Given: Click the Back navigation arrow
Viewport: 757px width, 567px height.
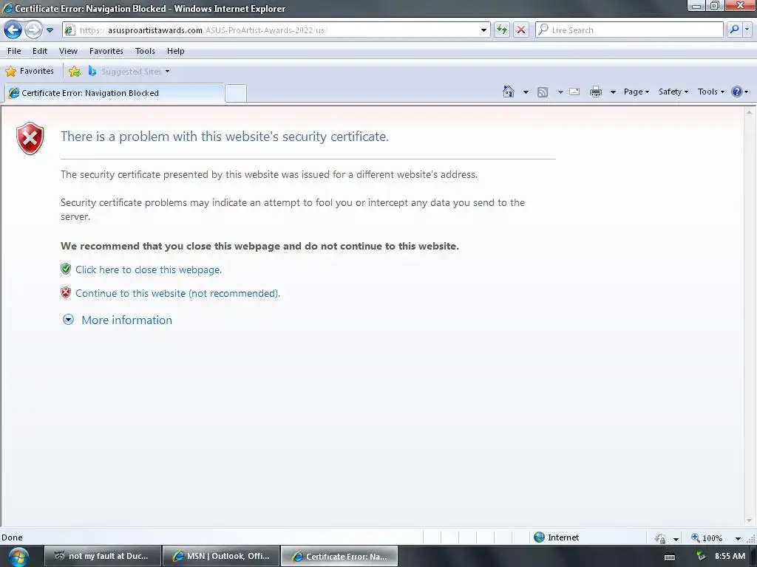Looking at the screenshot, I should click(x=13, y=30).
